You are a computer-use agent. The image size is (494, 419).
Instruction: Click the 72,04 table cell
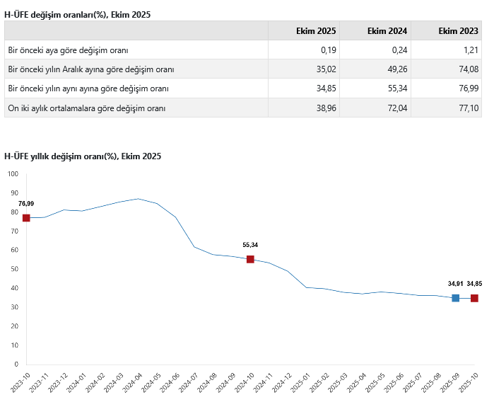click(x=396, y=108)
